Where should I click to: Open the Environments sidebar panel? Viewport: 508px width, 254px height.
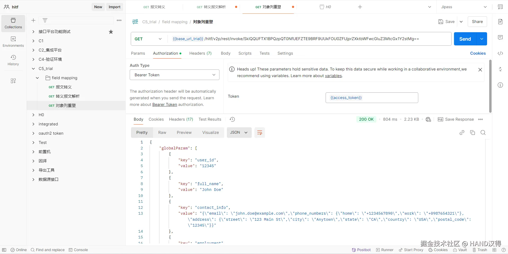pos(13,42)
